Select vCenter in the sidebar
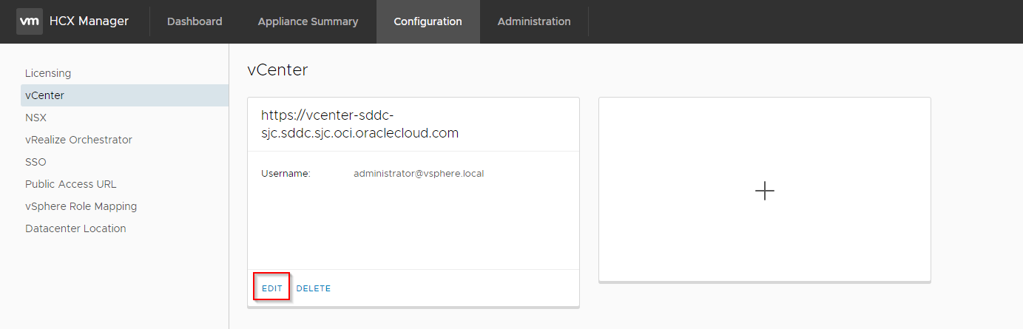This screenshot has height=329, width=1023. pos(124,95)
